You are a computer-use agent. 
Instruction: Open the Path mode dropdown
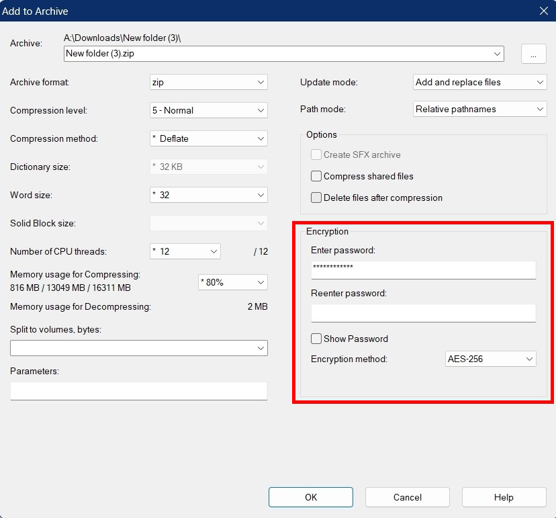point(541,108)
